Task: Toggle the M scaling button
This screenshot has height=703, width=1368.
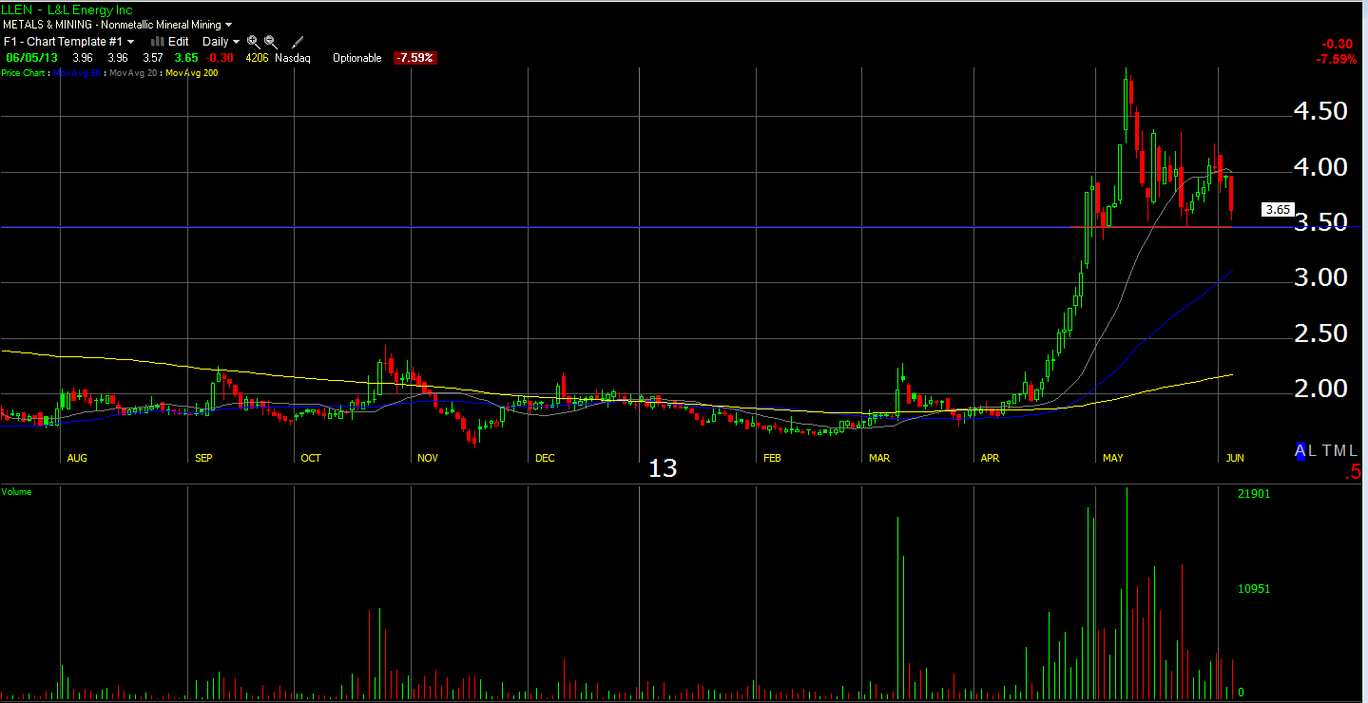Action: coord(1340,451)
